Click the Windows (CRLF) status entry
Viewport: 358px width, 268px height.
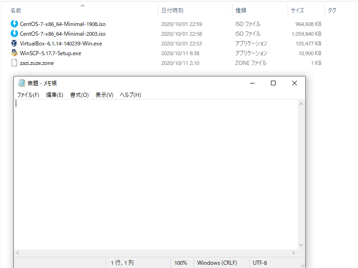coord(217,263)
